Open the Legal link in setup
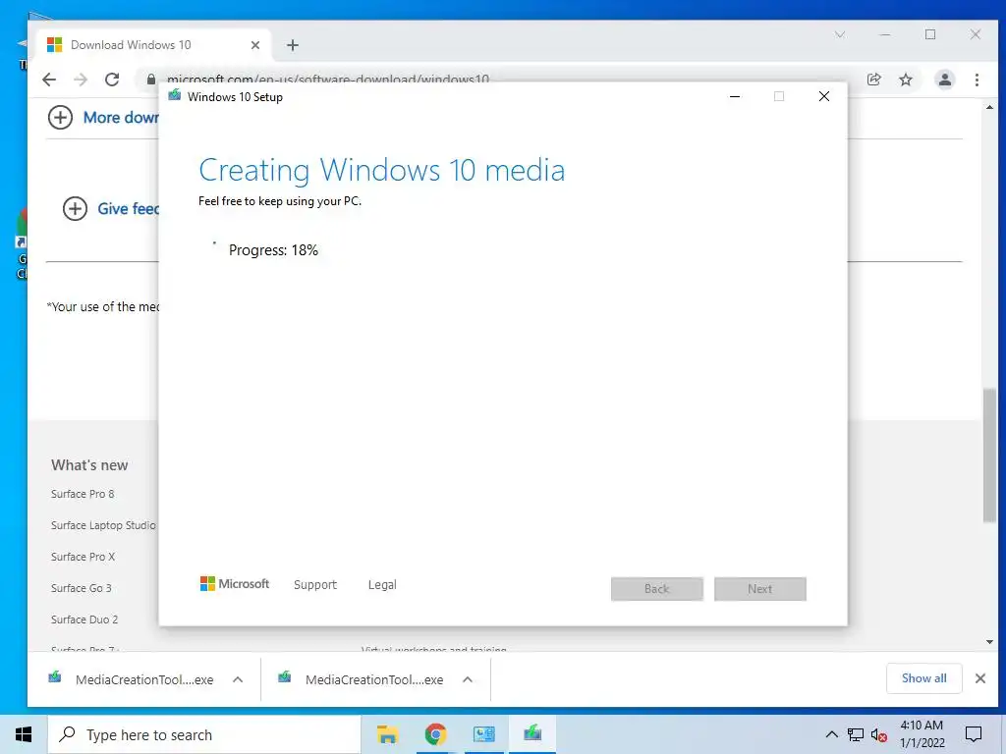Screen dimensions: 1006x754 382,585
